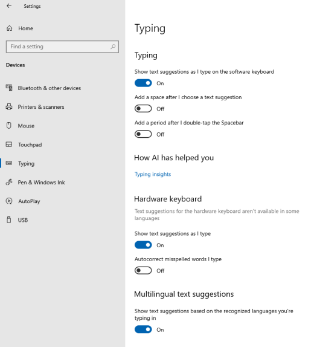Turn on period after double-tap Spacebar

point(143,134)
